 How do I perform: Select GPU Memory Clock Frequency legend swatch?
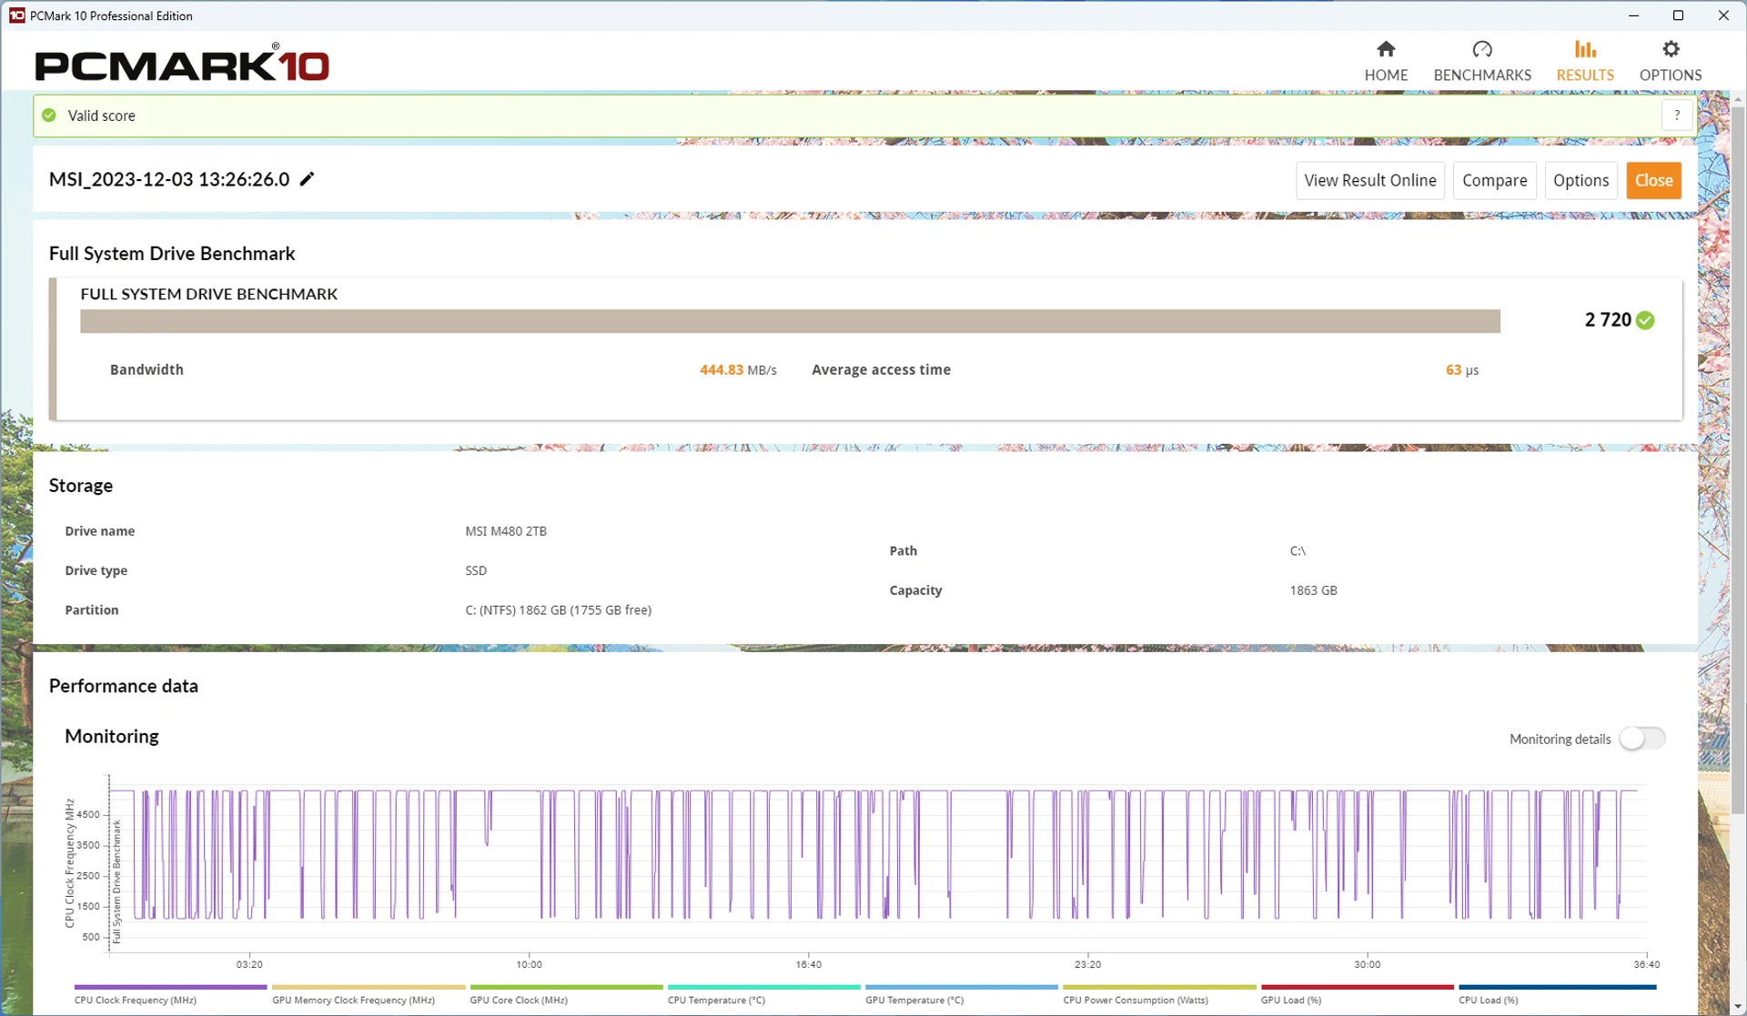pos(369,987)
